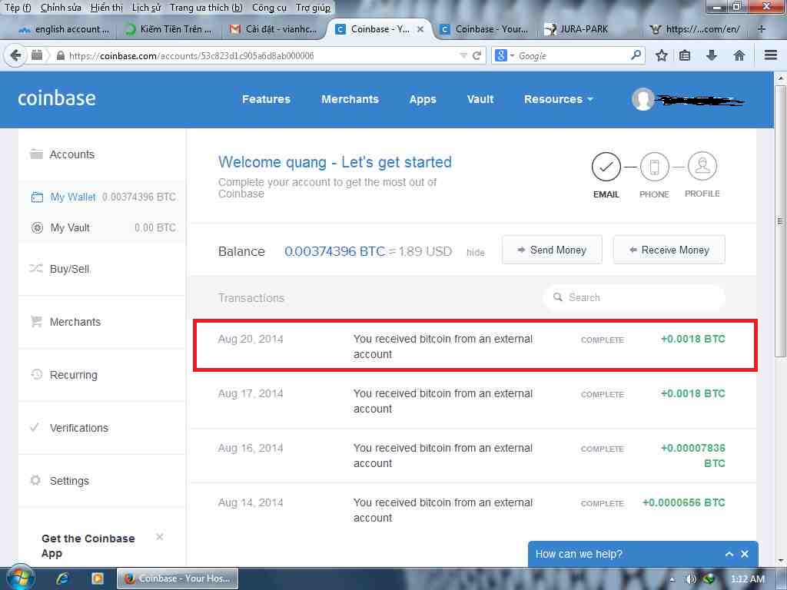Show hidden tray icons arrow
Screen dimensions: 787x590
[672, 579]
